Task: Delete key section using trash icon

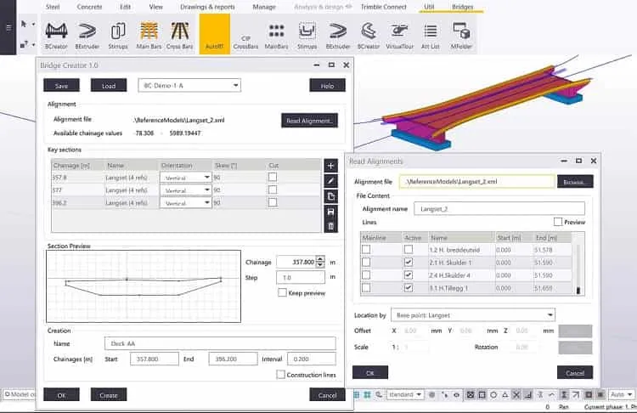Action: click(330, 226)
